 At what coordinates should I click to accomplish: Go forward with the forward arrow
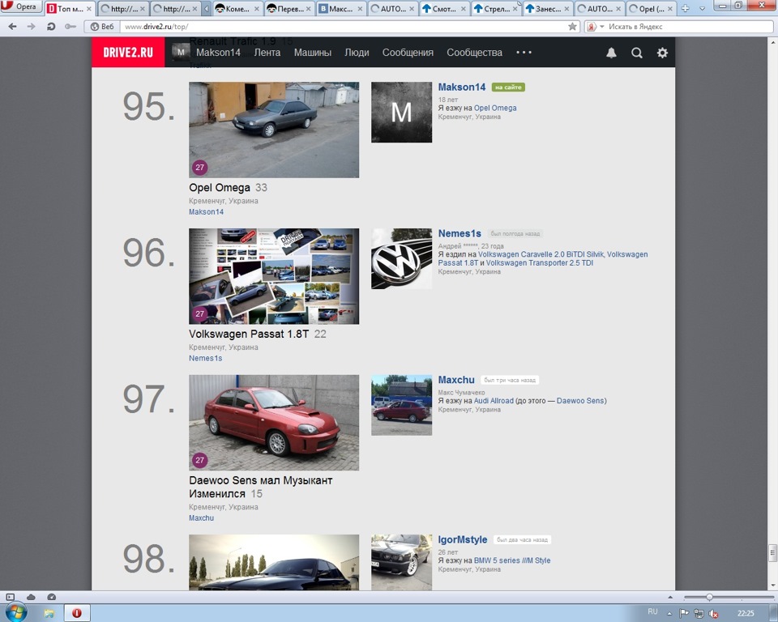click(32, 27)
